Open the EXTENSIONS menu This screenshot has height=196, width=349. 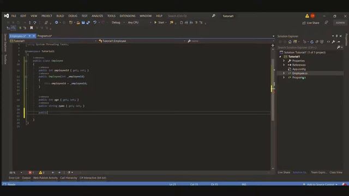tap(128, 16)
